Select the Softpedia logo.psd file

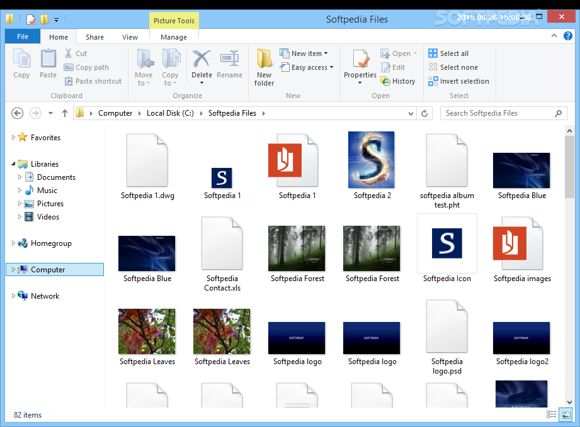point(447,337)
